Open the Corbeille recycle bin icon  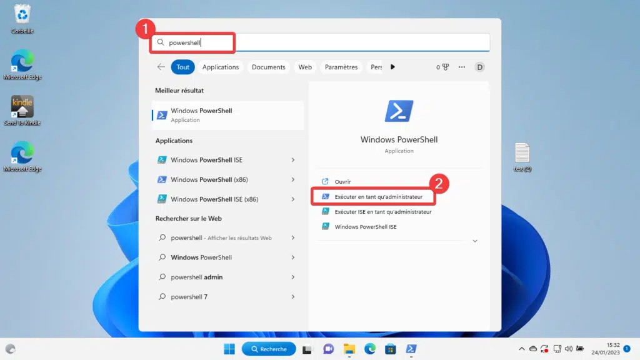22,19
